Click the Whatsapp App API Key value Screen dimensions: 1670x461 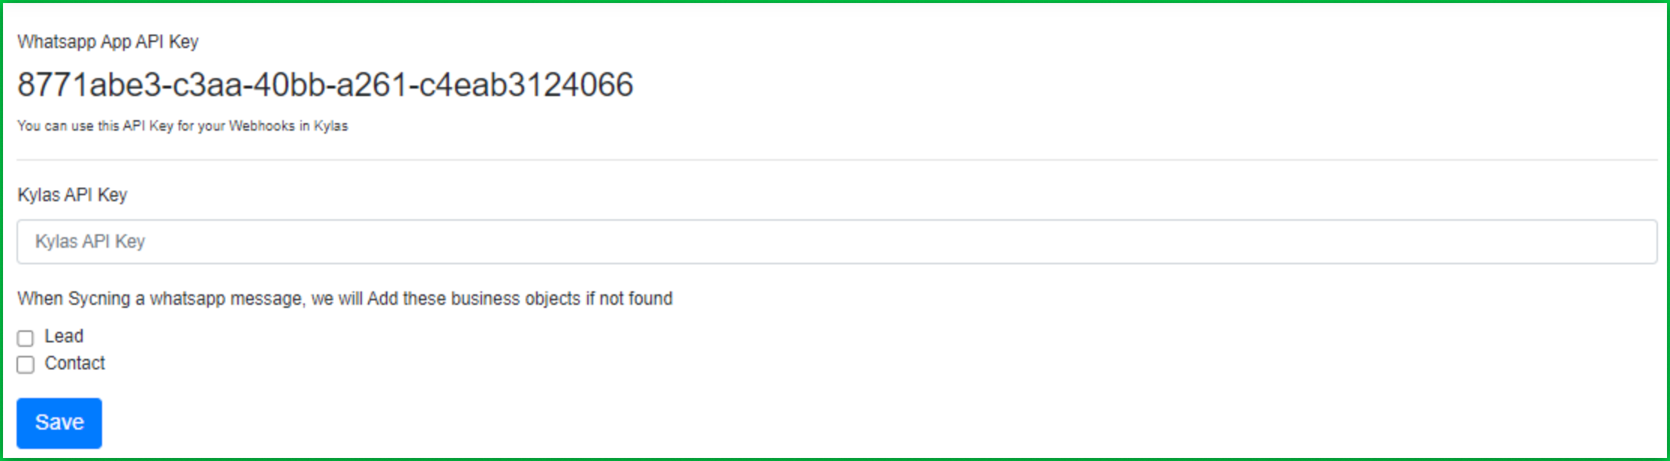325,85
